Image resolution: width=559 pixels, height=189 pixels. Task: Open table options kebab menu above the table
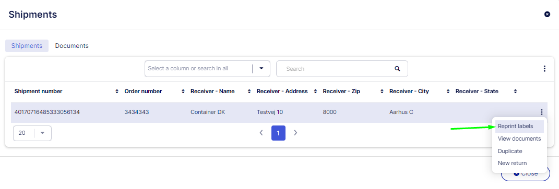[x=544, y=69]
